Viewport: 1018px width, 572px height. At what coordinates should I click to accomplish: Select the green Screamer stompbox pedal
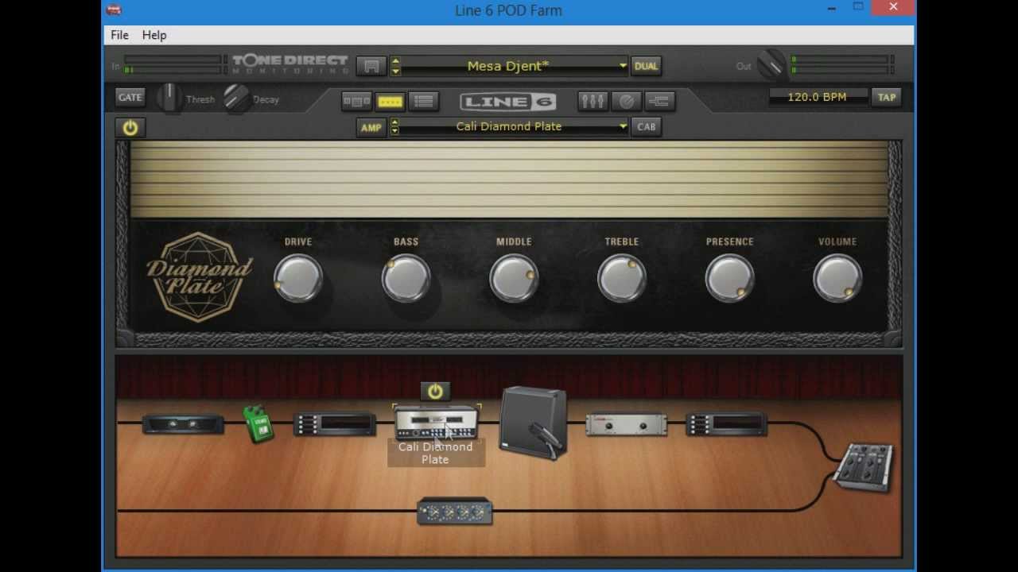pos(258,423)
